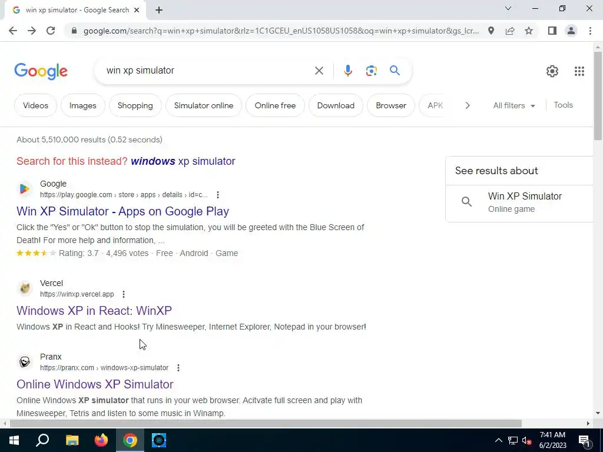
Task: Bookmark this tab with star icon
Action: (x=529, y=31)
